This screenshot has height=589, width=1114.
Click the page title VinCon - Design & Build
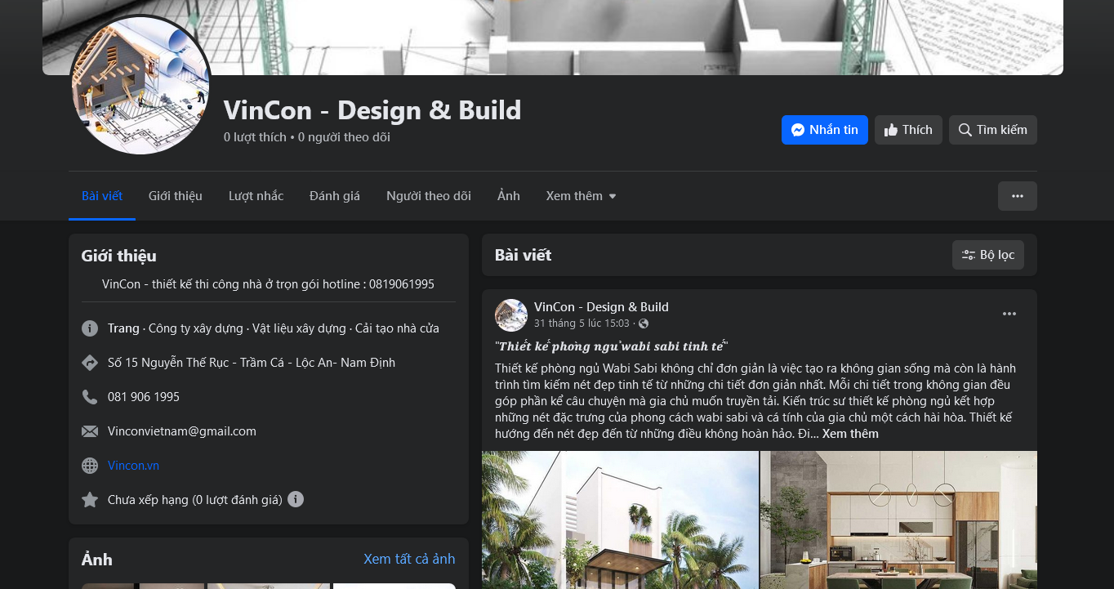[x=372, y=109]
